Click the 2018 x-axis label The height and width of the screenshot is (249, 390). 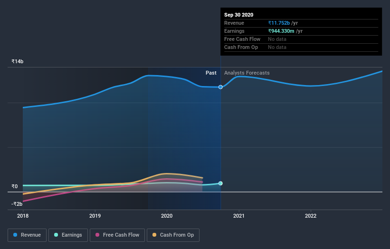coord(23,216)
